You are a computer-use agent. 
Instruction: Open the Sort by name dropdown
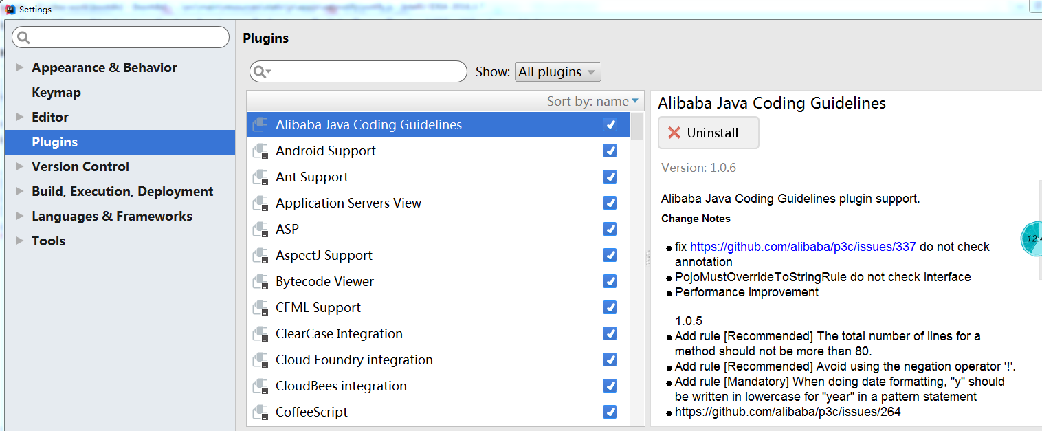[x=592, y=101]
